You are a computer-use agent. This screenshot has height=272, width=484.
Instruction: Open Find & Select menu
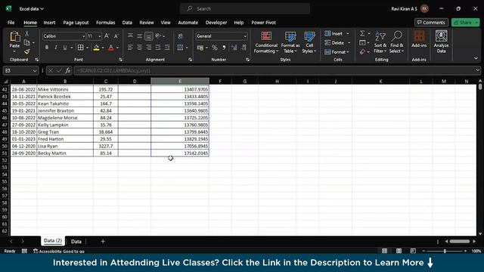396,42
